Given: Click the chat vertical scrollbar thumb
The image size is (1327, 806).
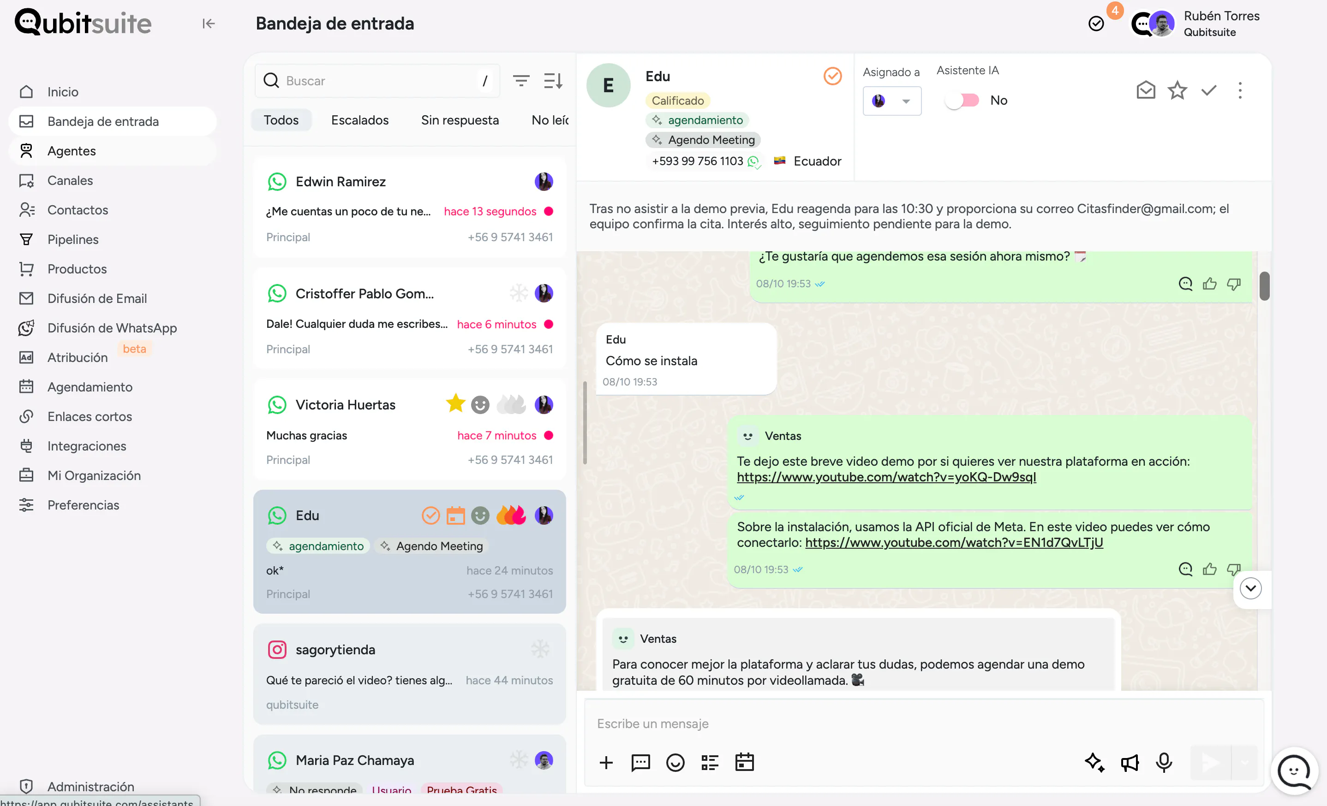Looking at the screenshot, I should (1264, 286).
